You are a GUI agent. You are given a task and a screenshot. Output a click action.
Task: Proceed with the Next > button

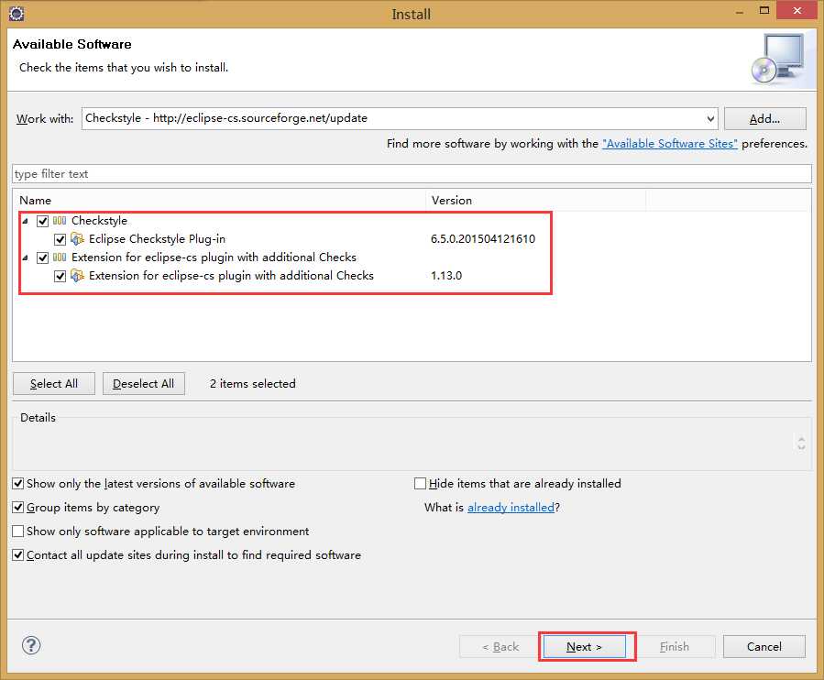point(585,647)
